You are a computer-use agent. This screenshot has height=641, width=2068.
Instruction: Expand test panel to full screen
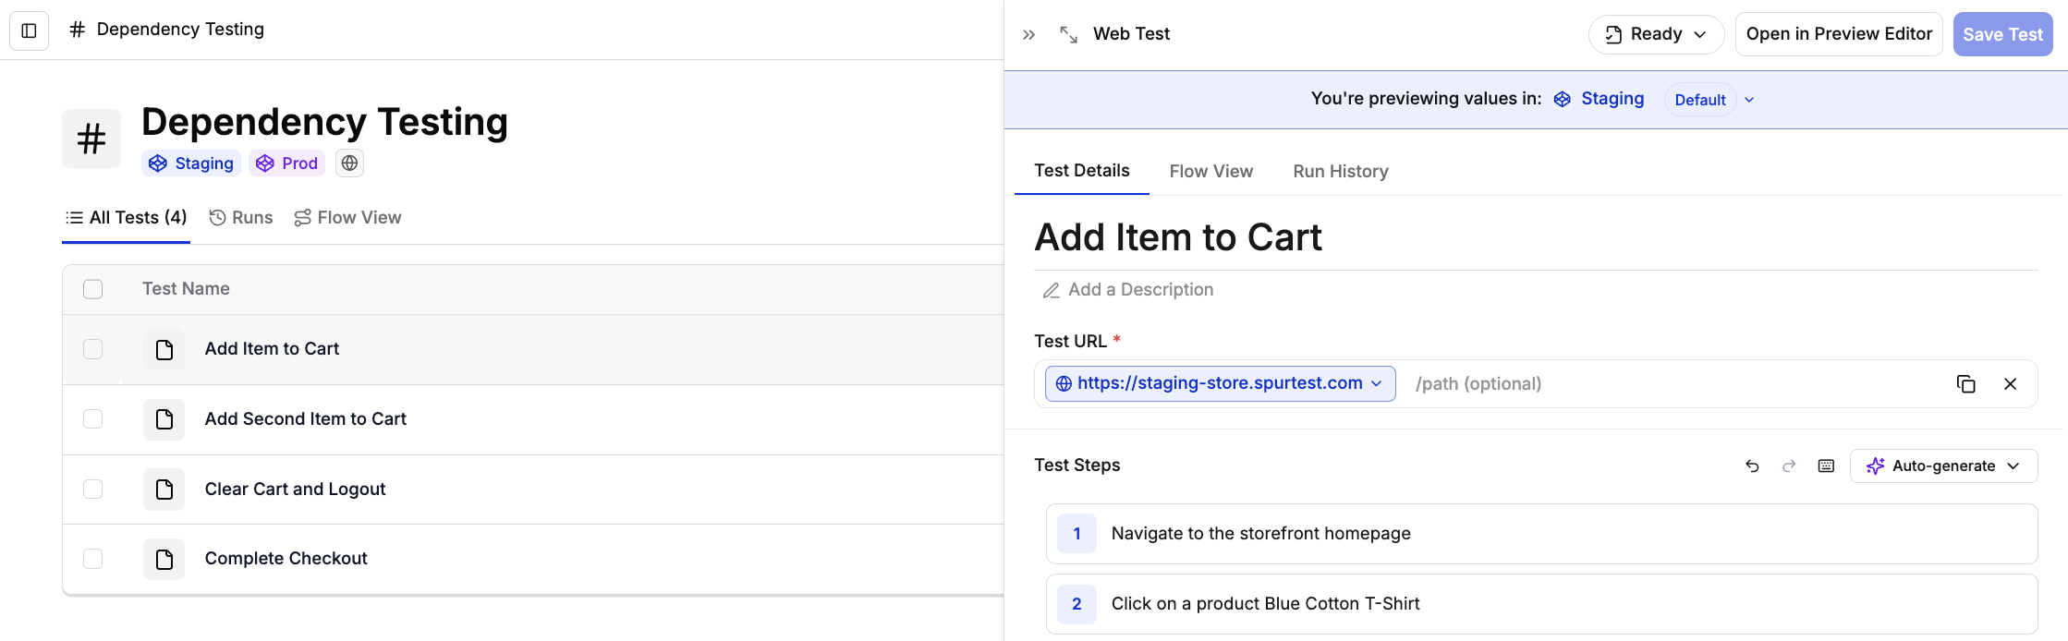(1068, 35)
